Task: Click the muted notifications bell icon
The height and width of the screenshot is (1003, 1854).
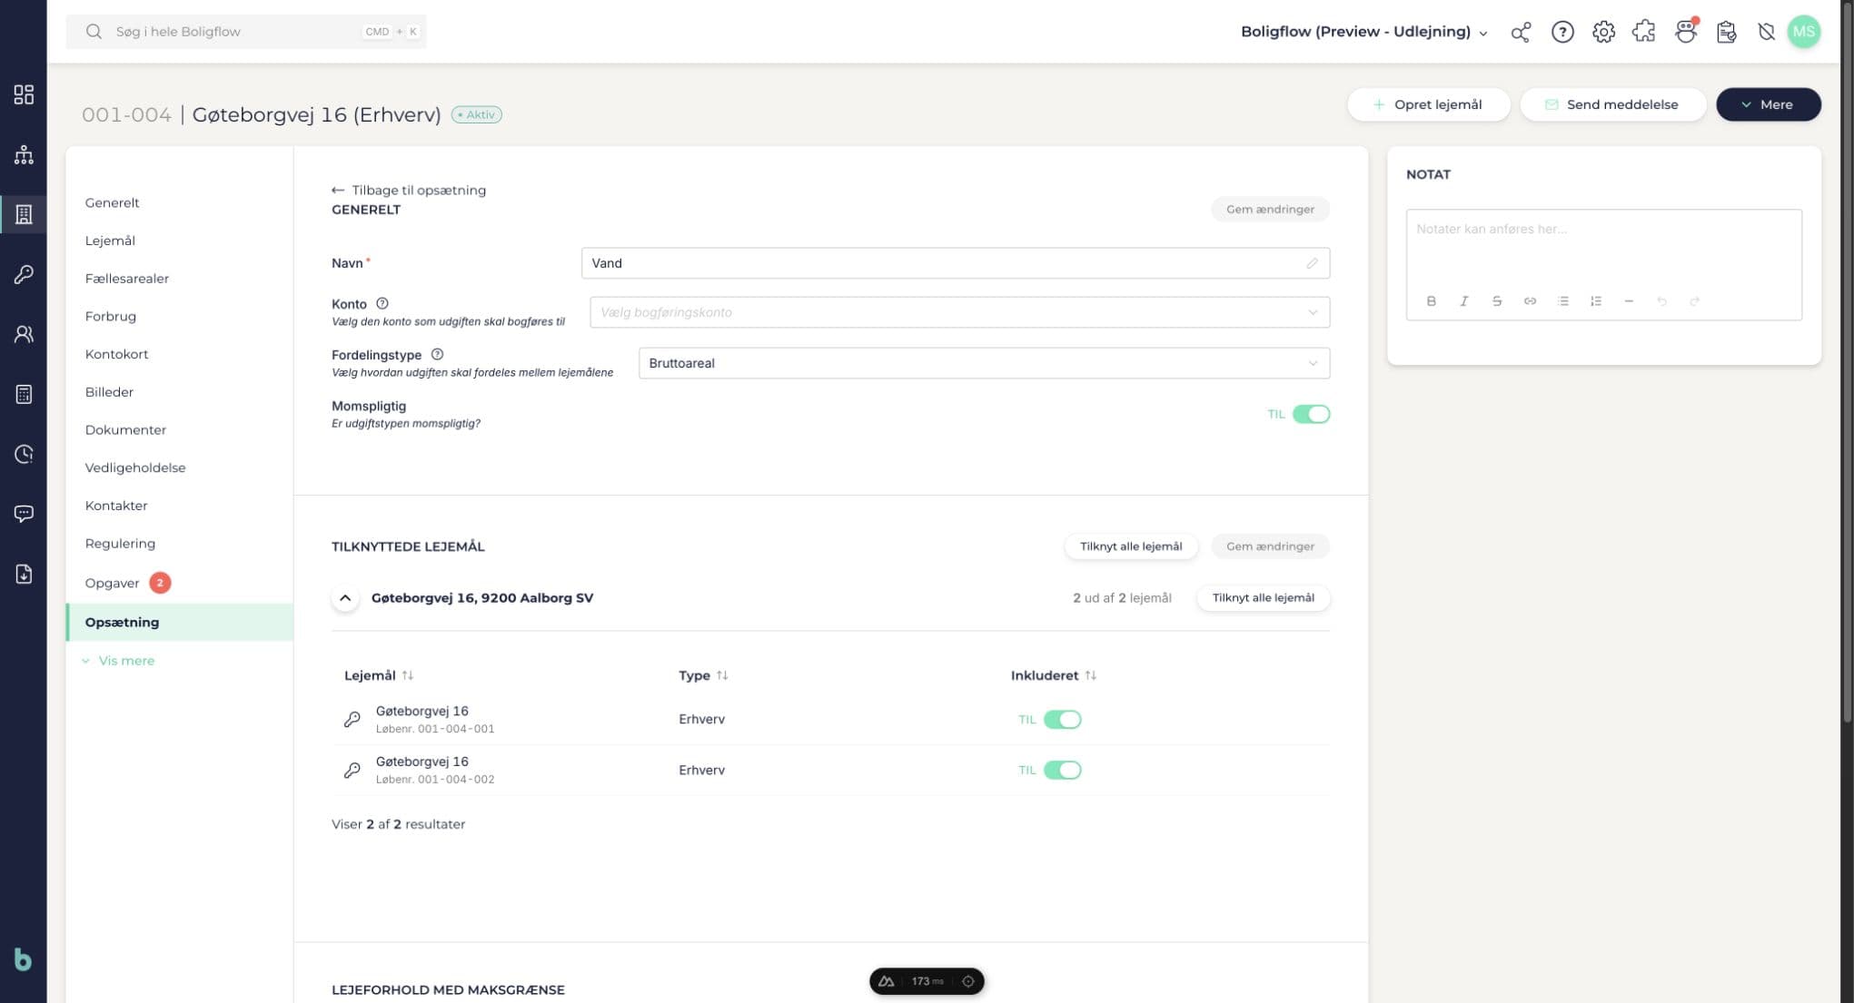Action: click(1766, 32)
